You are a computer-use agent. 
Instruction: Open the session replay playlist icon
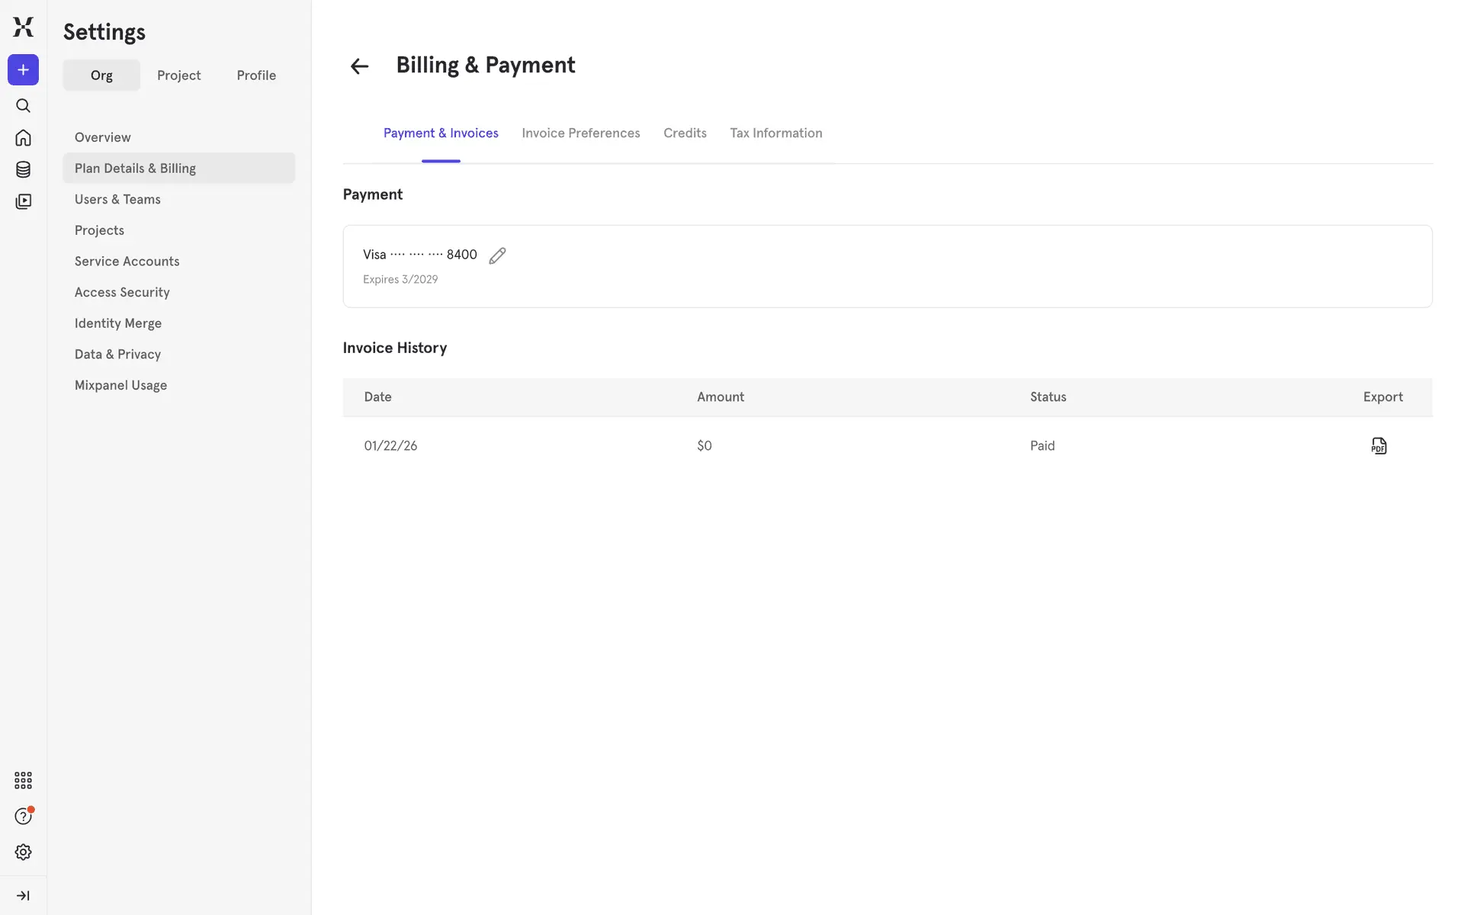coord(23,201)
